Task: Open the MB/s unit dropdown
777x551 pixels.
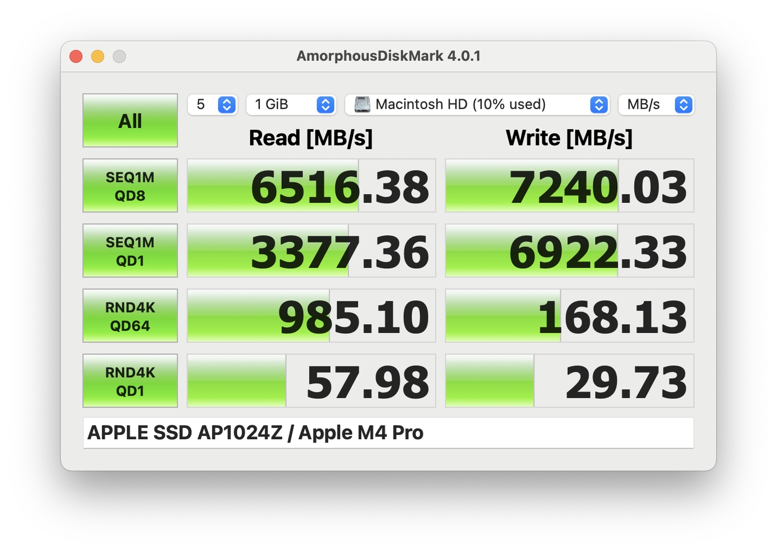Action: pyautogui.click(x=656, y=104)
